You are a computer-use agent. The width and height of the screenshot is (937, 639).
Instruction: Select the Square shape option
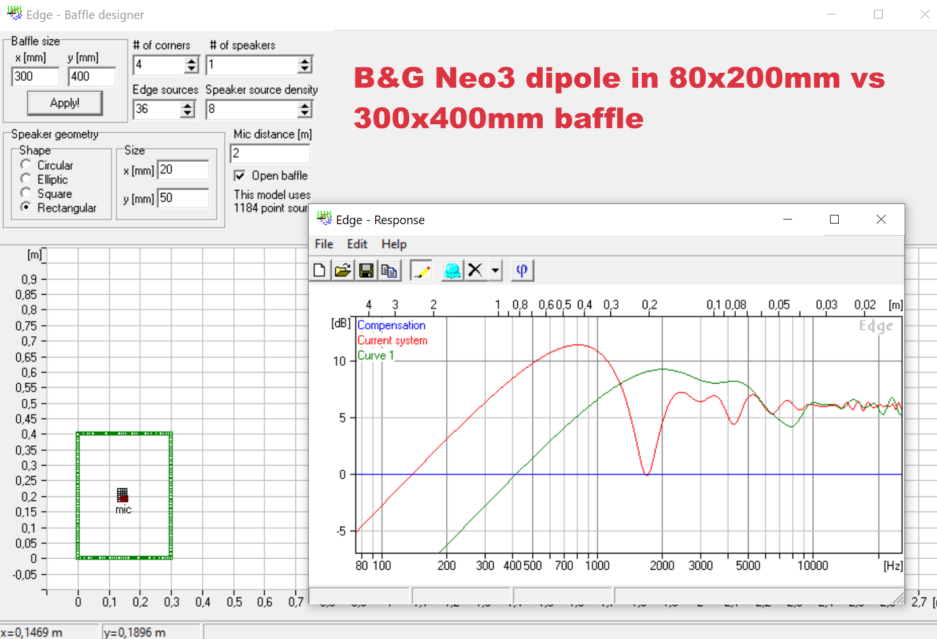[x=25, y=193]
